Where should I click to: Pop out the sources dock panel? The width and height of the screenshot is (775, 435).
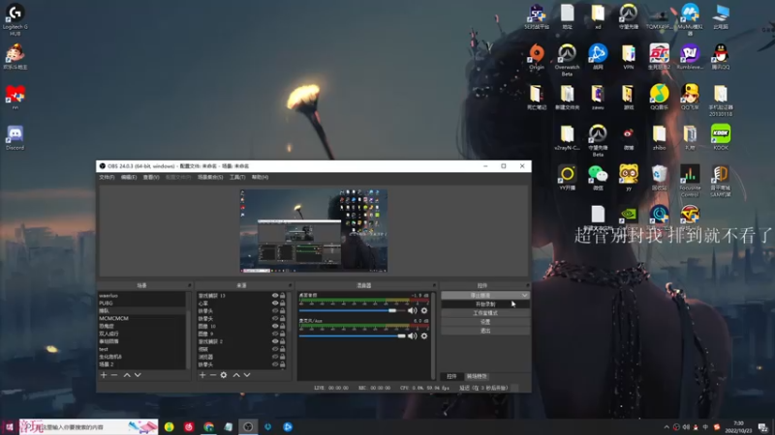click(x=290, y=285)
